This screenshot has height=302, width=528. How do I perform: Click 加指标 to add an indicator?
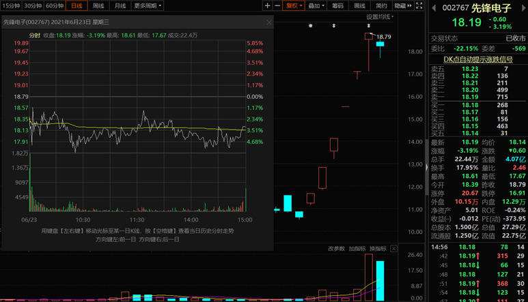(x=357, y=249)
